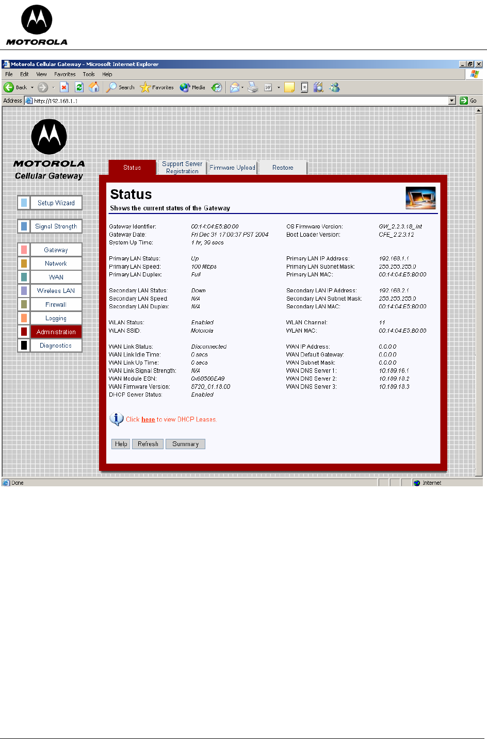This screenshot has width=487, height=739.
Task: Click the Stop loading icon
Action: click(64, 88)
